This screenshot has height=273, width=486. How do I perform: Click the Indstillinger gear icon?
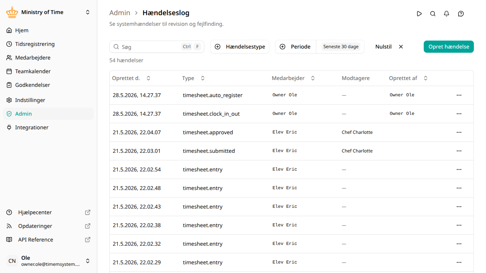point(9,100)
